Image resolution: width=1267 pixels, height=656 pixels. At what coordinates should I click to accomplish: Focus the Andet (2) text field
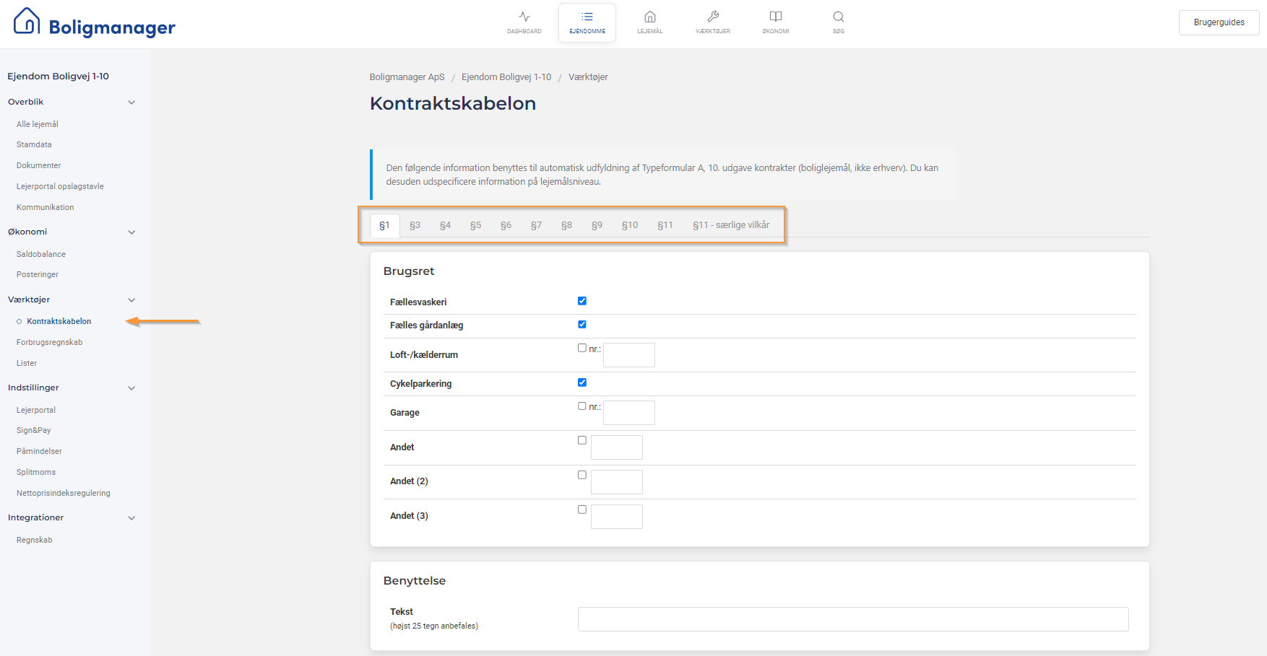[x=617, y=482]
